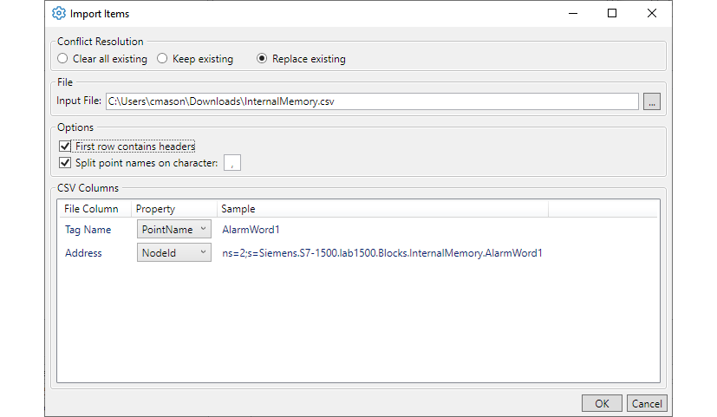717x417 pixels.
Task: Select Replace existing conflict resolution
Action: click(x=262, y=59)
